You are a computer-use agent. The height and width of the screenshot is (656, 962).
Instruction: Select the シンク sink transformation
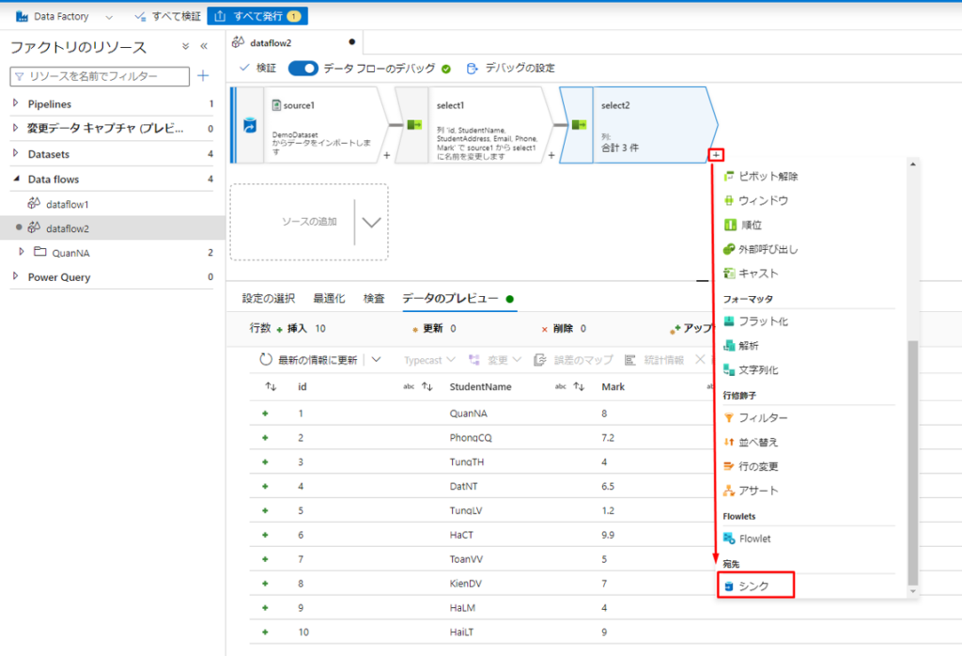click(754, 586)
